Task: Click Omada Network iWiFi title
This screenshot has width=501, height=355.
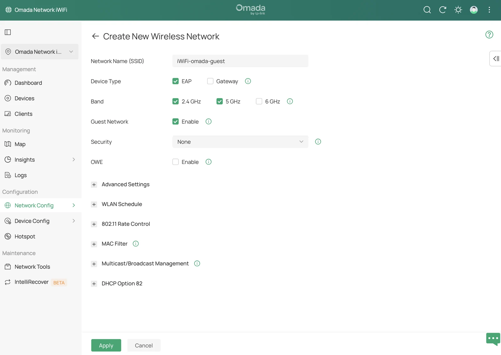Action: click(41, 10)
